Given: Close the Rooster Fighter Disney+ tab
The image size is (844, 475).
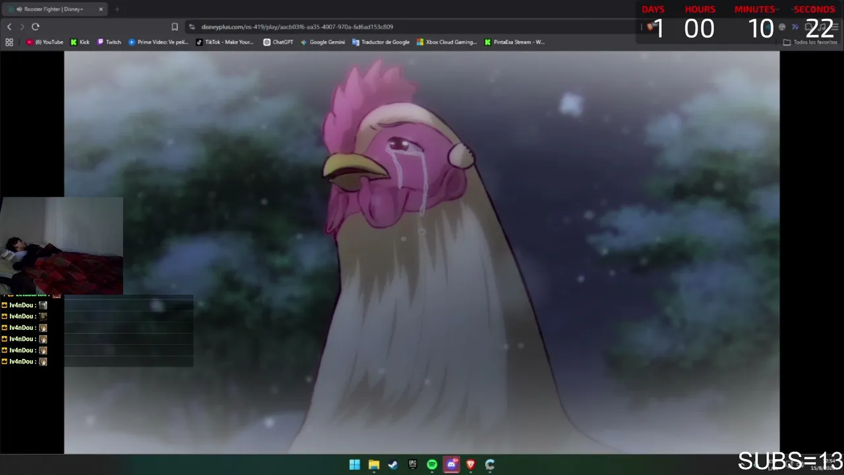Looking at the screenshot, I should [101, 9].
